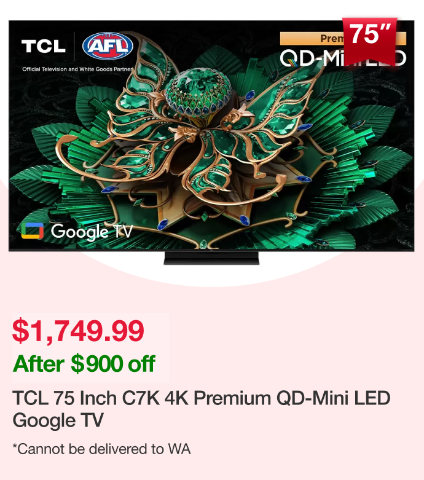Click the After $900 off text
424x480 pixels.
click(x=84, y=363)
